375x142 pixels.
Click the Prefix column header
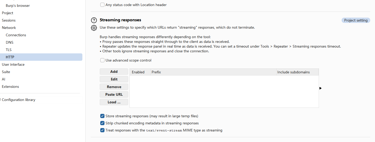[x=213, y=72]
